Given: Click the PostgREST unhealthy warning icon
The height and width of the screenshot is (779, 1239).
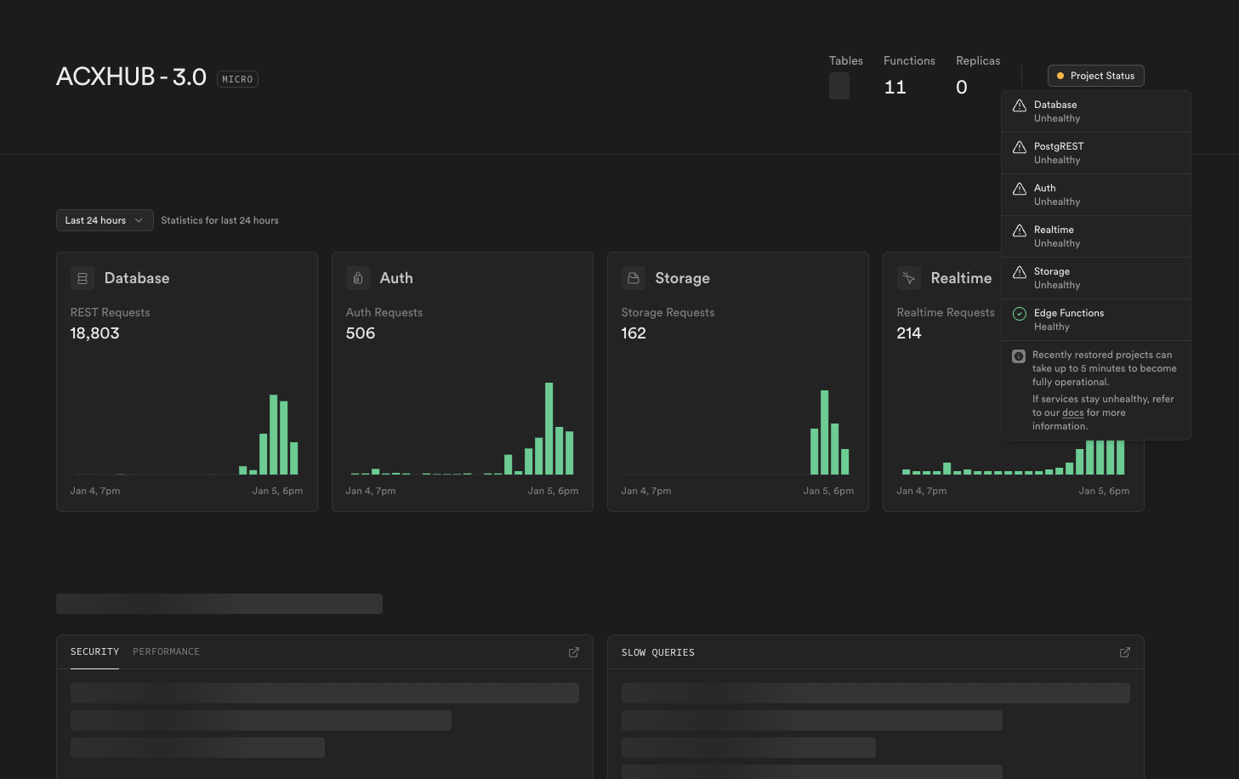Looking at the screenshot, I should click(x=1020, y=147).
